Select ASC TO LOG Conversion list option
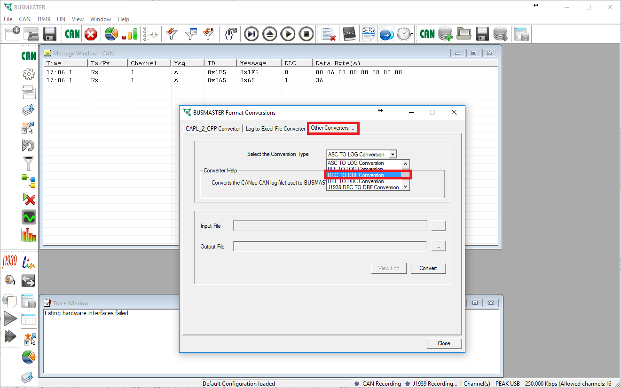The width and height of the screenshot is (621, 388). (364, 163)
